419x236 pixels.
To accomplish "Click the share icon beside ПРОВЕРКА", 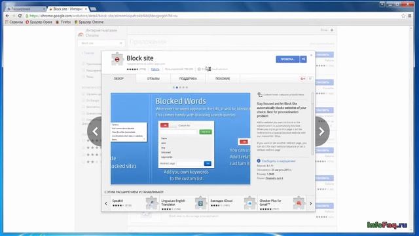I will click(x=303, y=59).
